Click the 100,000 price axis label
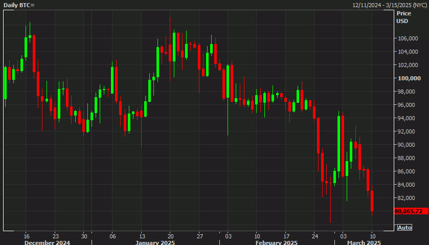The image size is (429, 245). [x=409, y=78]
